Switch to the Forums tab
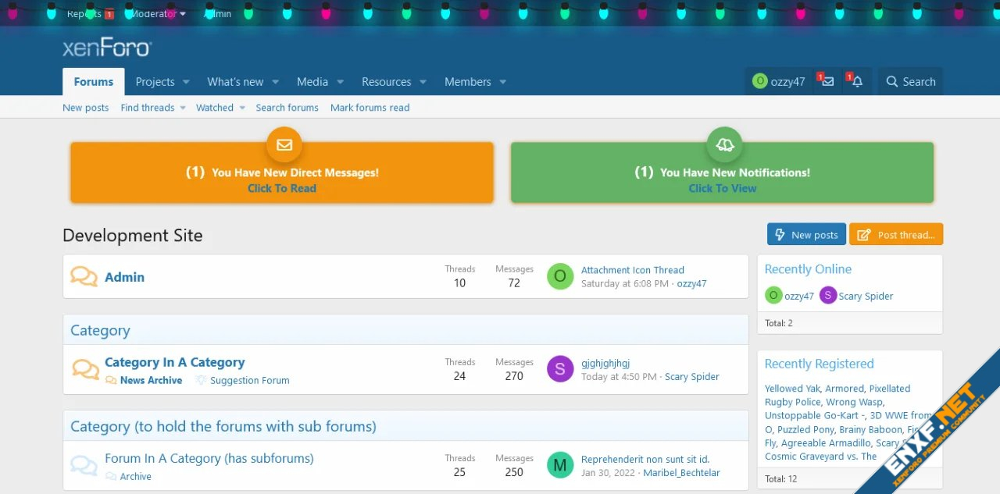1000x494 pixels. point(94,82)
